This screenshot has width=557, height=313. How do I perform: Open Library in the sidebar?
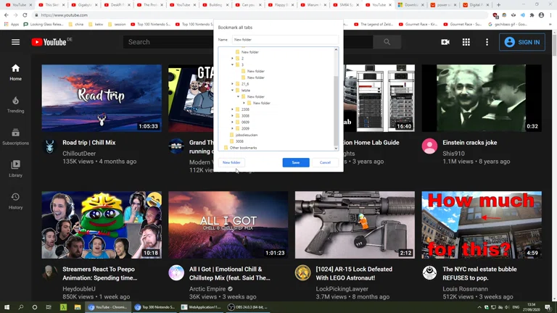pyautogui.click(x=15, y=168)
